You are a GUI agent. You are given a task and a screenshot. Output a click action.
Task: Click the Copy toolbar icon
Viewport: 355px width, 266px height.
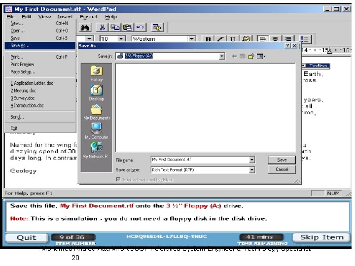click(x=115, y=28)
